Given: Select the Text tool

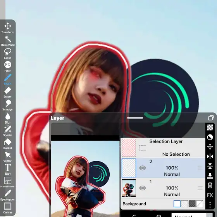Looking at the screenshot, I should 8,170.
